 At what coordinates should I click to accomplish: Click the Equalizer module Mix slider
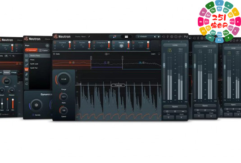(70, 44)
